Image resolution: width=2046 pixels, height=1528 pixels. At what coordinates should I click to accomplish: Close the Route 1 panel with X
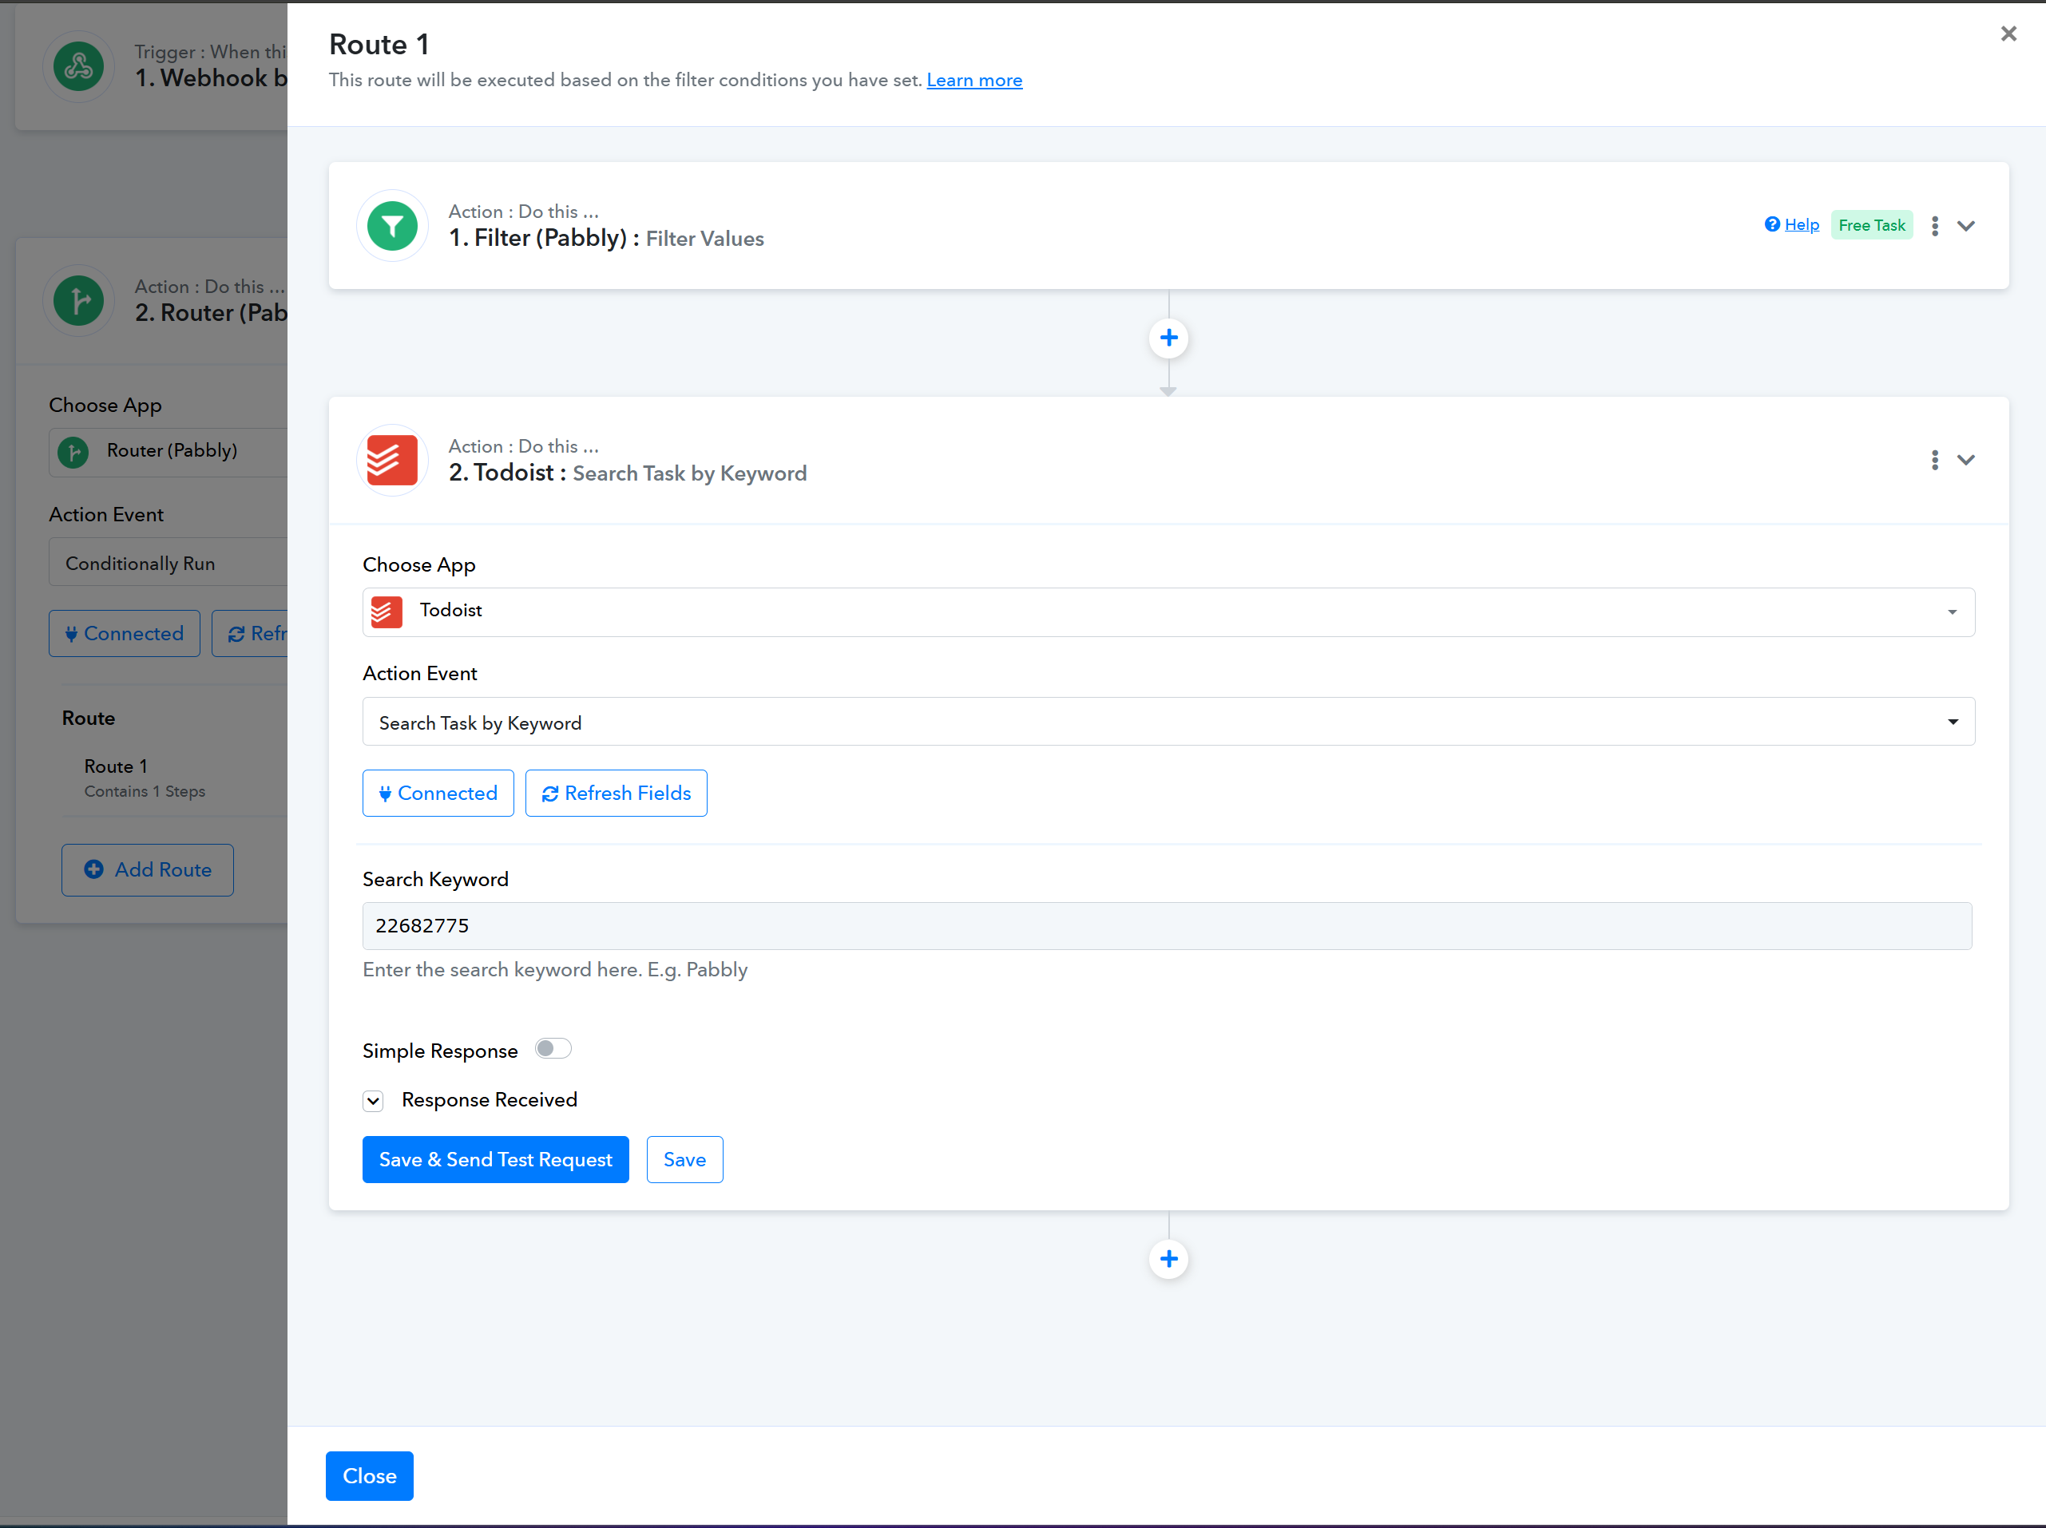(x=2008, y=34)
